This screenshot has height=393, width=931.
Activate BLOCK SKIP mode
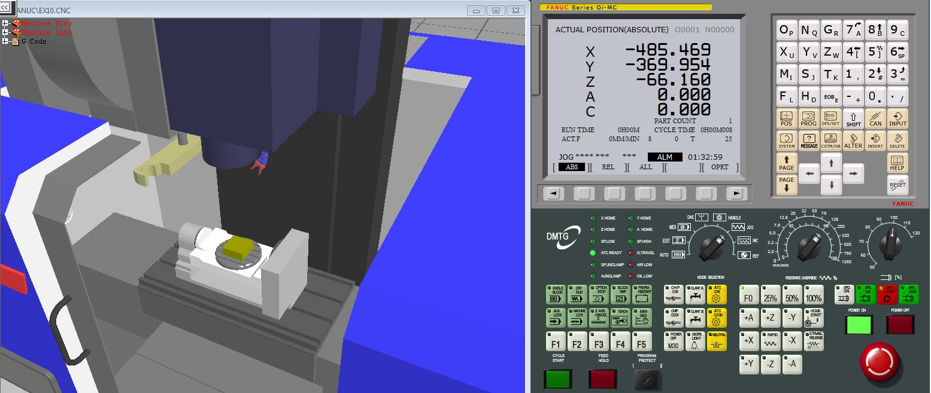[621, 294]
